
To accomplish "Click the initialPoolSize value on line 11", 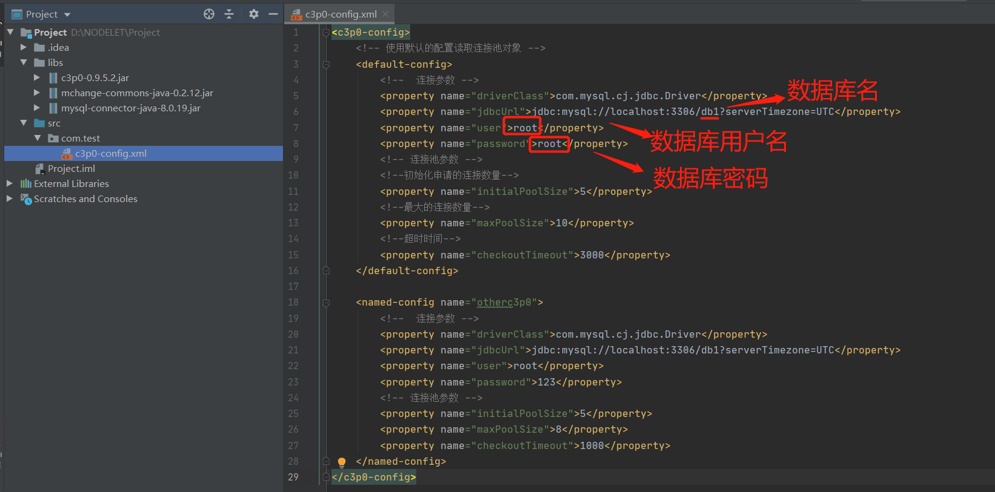I will click(x=583, y=192).
